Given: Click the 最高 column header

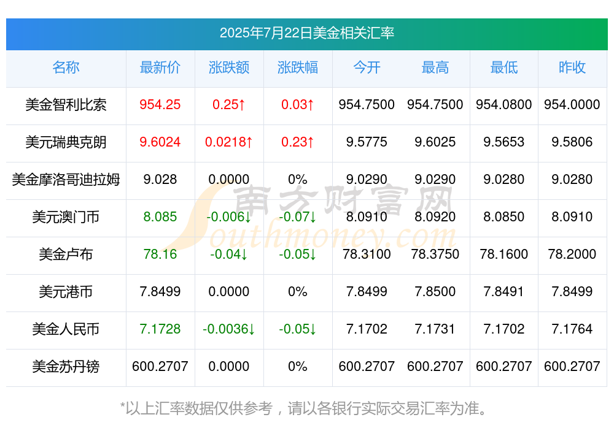Looking at the screenshot, I should click(435, 67).
